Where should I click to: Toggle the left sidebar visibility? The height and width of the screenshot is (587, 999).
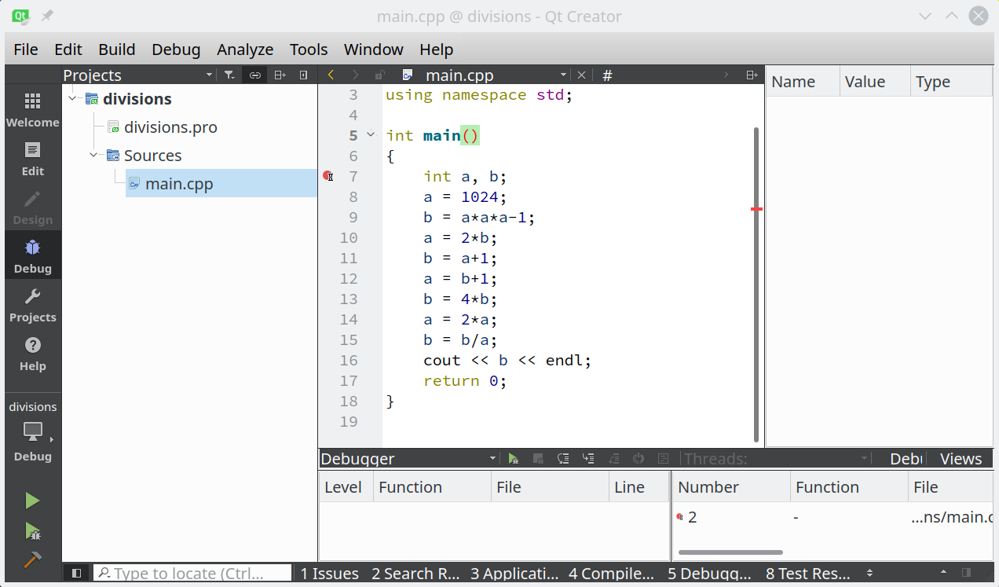point(76,573)
